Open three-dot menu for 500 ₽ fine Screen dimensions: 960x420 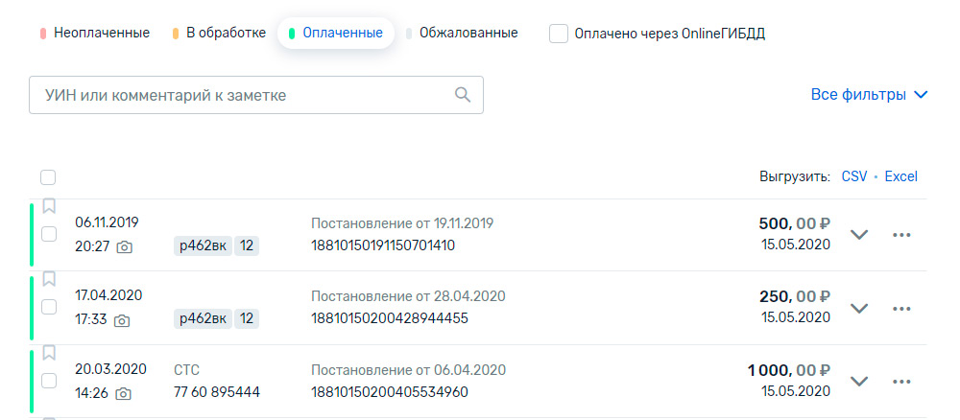pyautogui.click(x=901, y=235)
